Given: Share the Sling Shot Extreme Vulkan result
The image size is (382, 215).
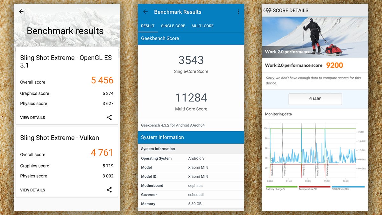Looking at the screenshot, I should (109, 190).
